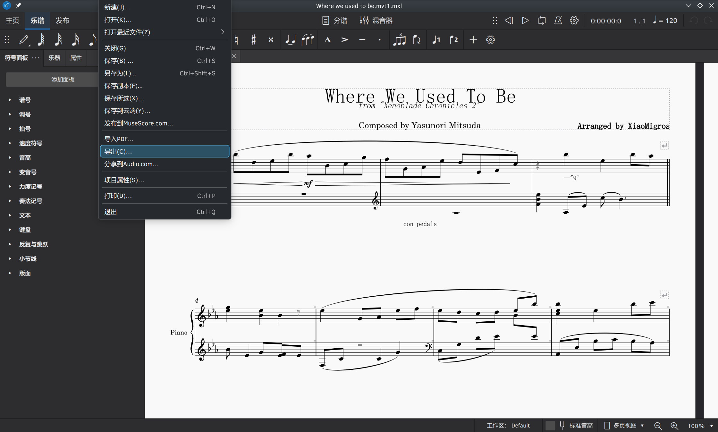Open the 混音器 mixer button

(376, 21)
